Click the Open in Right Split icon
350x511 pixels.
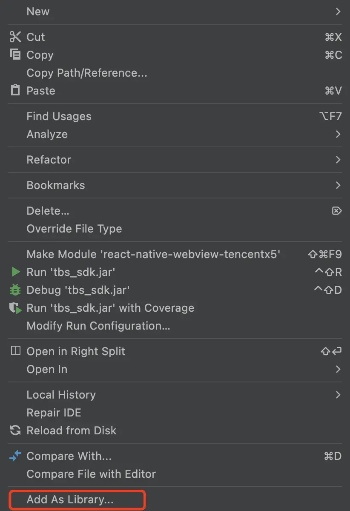tap(15, 351)
